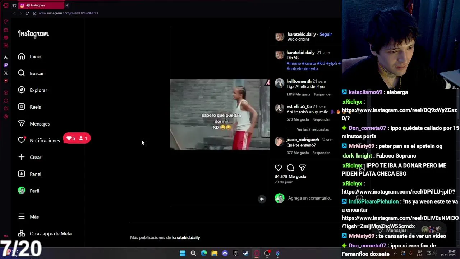Open Opera sidebar settings gear
Screen dimensions: 460x259
point(6,117)
